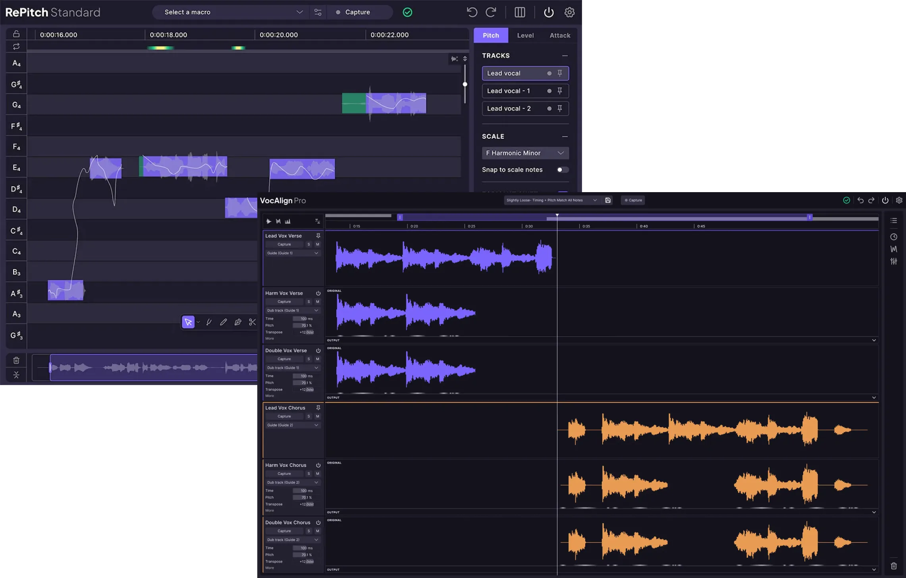Open RePitch macro settings sliders icon

tap(318, 12)
